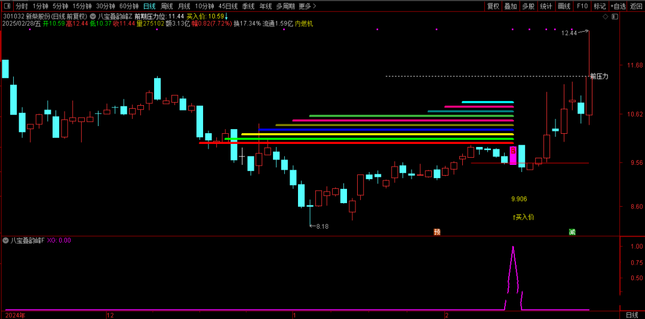Open the 更多 periods dropdown
This screenshot has width=645, height=319.
(x=308, y=6)
